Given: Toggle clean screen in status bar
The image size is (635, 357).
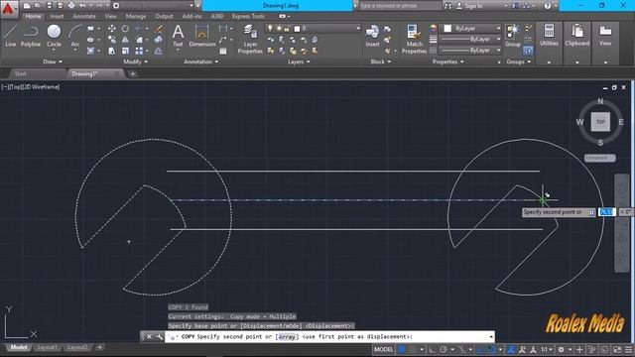Looking at the screenshot, I should 617,350.
